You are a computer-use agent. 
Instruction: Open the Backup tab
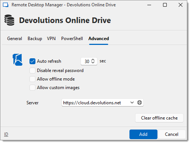(35, 39)
